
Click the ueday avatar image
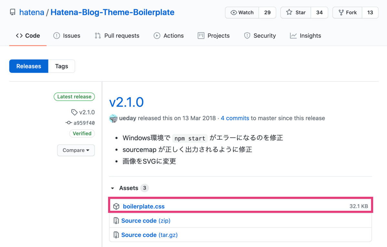[113, 118]
